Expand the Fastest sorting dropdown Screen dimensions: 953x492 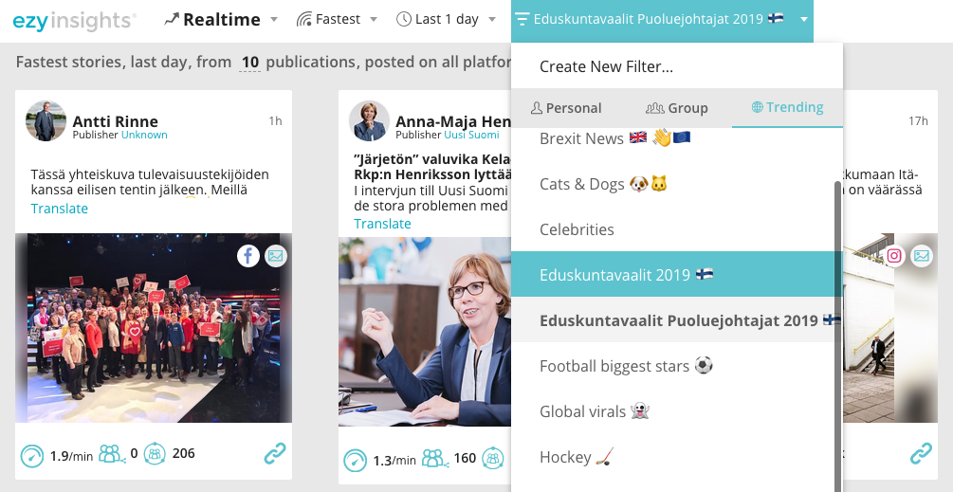pyautogui.click(x=337, y=20)
